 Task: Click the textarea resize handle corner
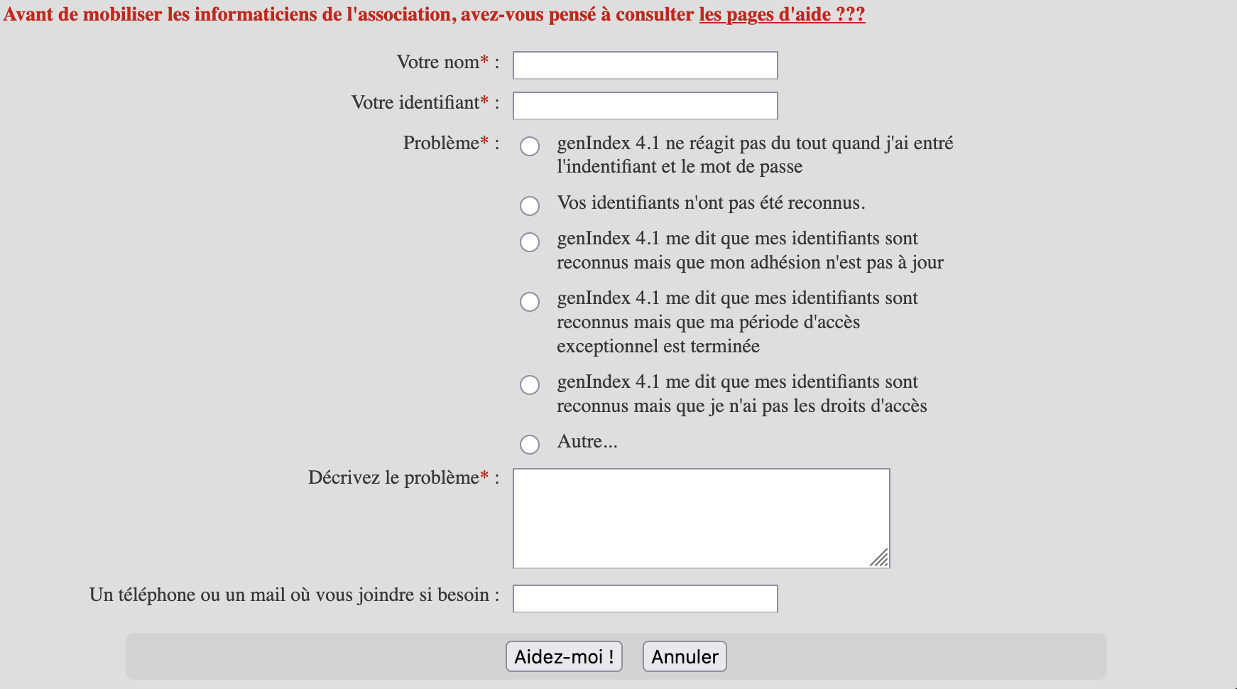[x=880, y=559]
